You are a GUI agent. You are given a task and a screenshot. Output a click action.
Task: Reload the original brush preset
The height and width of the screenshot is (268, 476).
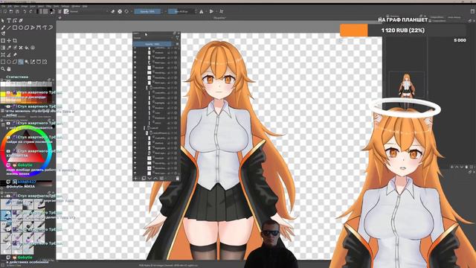pyautogui.click(x=126, y=12)
